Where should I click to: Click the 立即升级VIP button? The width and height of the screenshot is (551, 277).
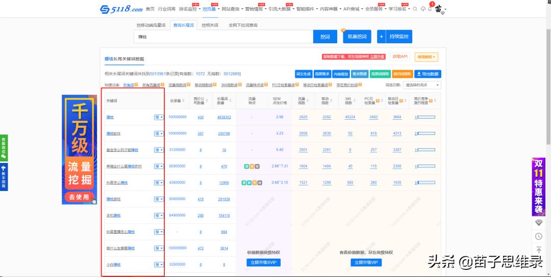pyautogui.click(x=366, y=262)
